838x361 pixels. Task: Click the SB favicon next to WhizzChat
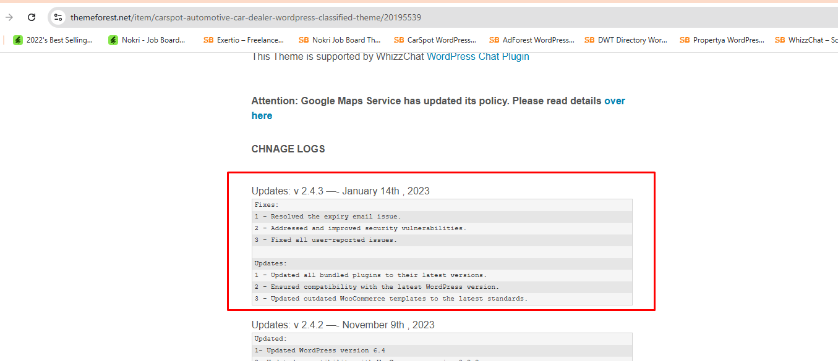(x=780, y=40)
